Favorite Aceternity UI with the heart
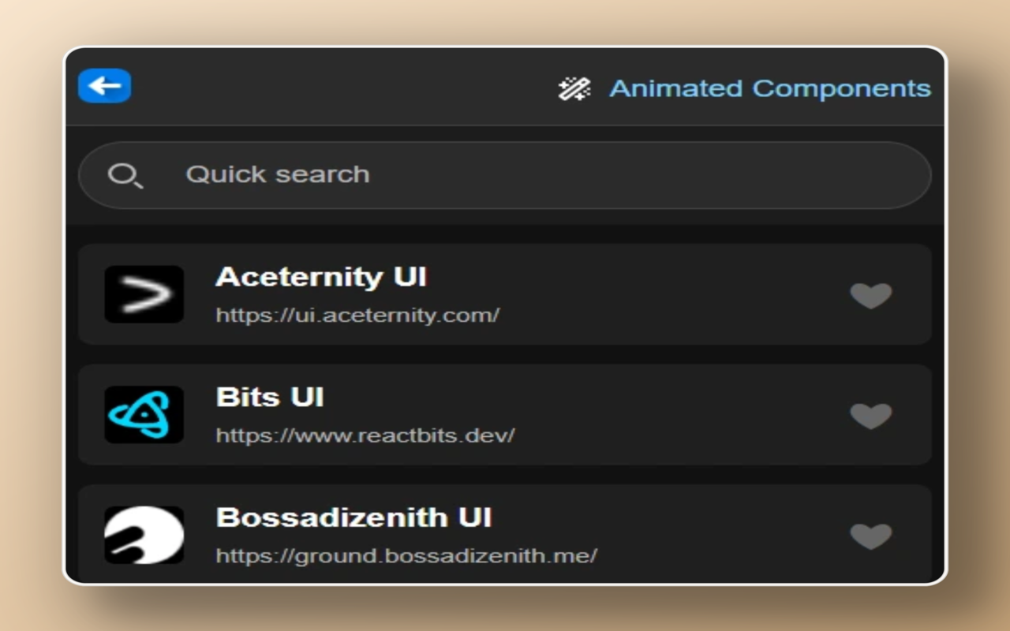 point(870,295)
